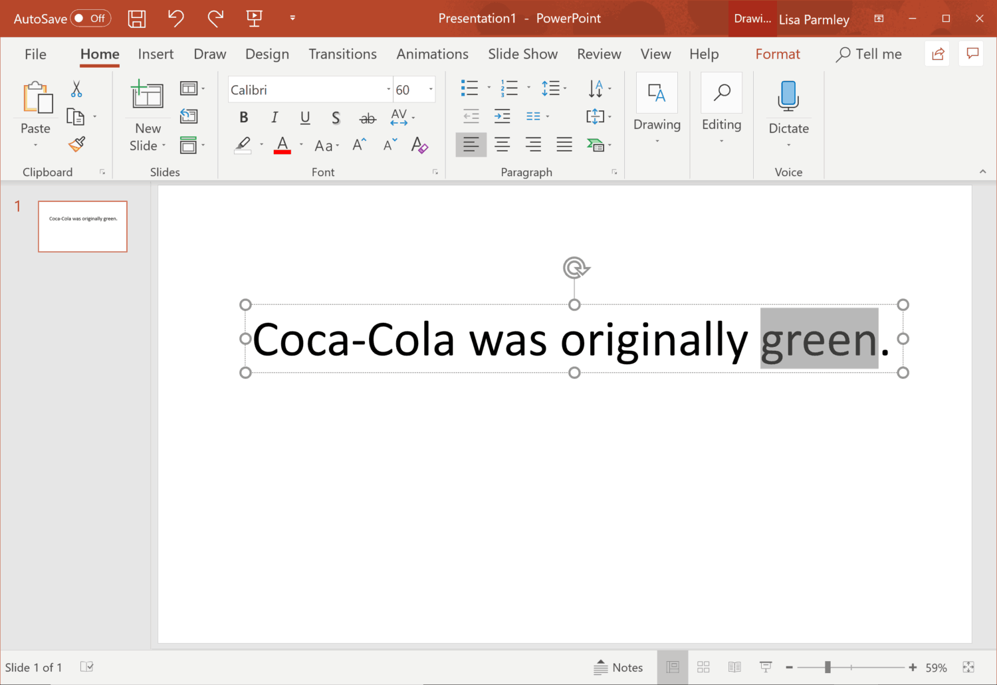Image resolution: width=997 pixels, height=685 pixels.
Task: Convert text to SmartArt
Action: pyautogui.click(x=599, y=145)
